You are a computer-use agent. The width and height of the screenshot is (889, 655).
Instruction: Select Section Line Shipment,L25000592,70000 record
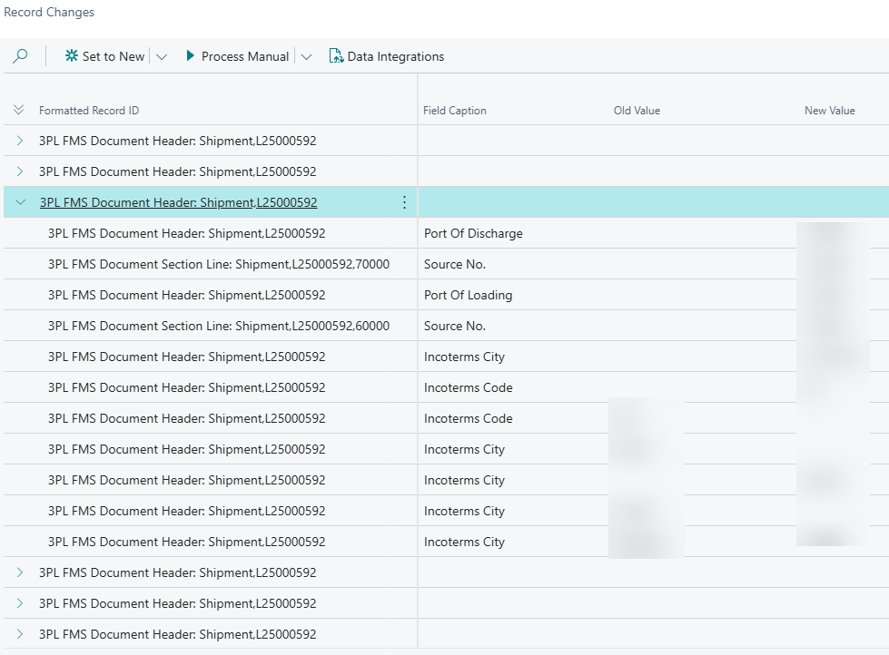click(x=219, y=264)
